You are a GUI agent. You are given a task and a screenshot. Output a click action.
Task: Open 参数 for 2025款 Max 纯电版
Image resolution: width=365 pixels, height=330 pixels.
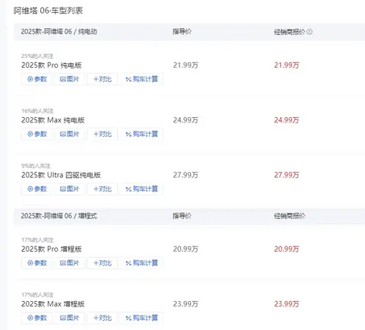[36, 134]
